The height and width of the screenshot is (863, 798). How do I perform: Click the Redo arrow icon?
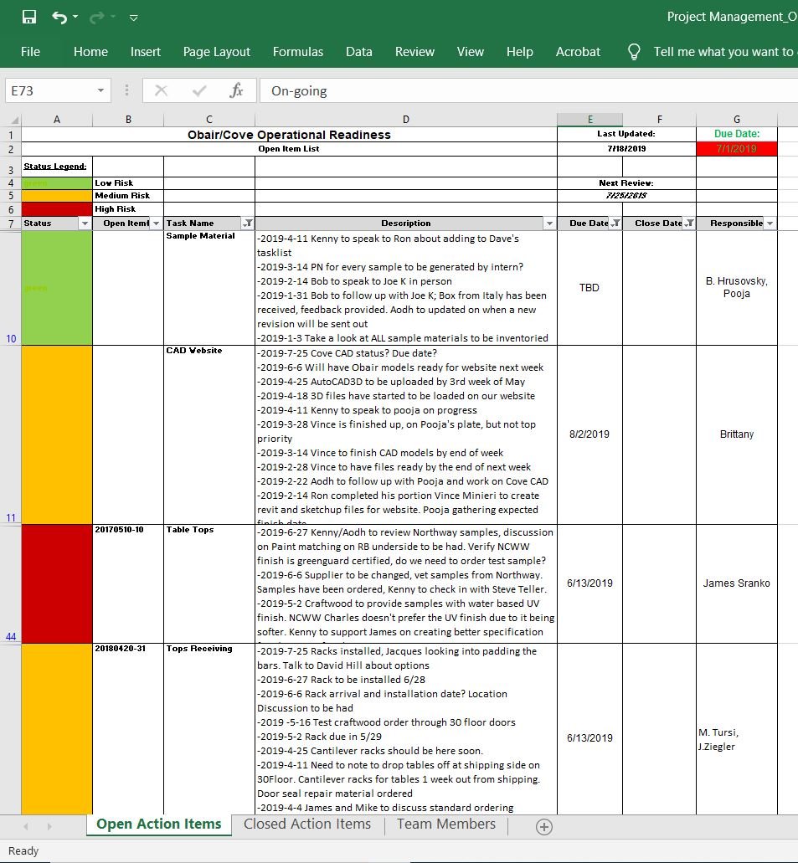point(97,18)
